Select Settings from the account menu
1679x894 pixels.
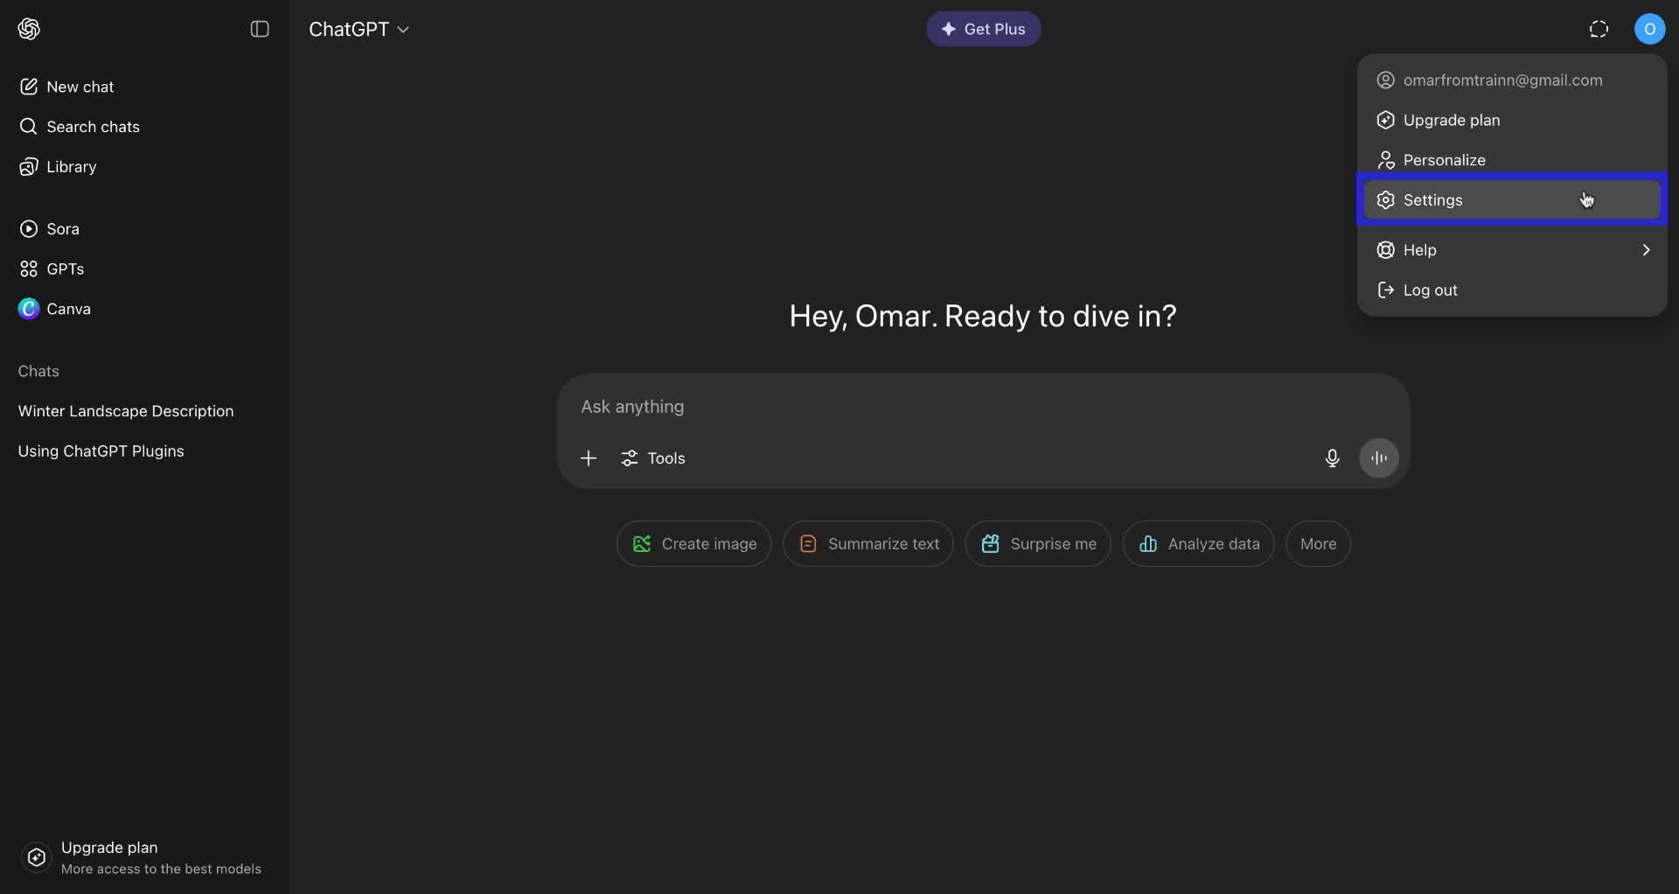1513,199
